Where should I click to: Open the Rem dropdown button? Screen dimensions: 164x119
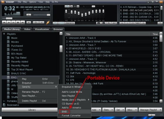108,110
